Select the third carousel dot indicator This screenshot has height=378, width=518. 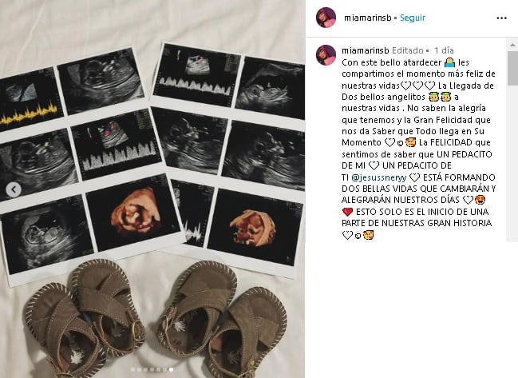(x=145, y=370)
